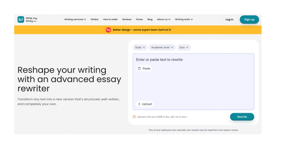
Task: Click the orange info icon near upload note
Action: (x=134, y=117)
